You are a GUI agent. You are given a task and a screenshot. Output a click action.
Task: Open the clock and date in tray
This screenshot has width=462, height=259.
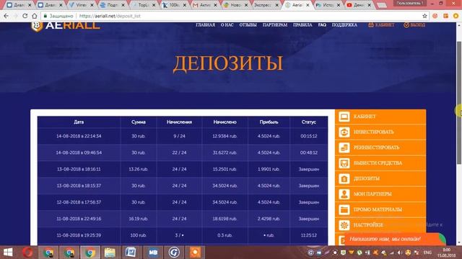point(446,253)
